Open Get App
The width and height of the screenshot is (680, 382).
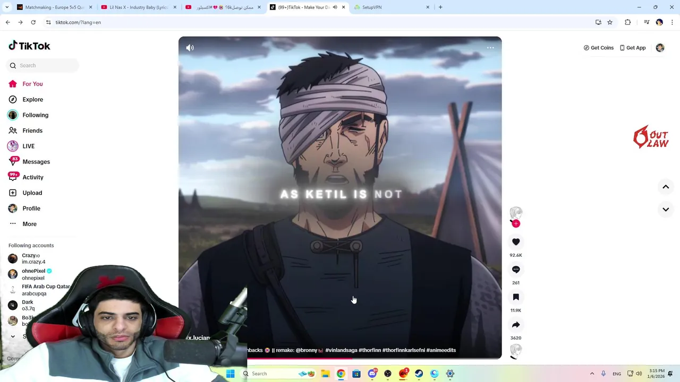[x=633, y=48]
